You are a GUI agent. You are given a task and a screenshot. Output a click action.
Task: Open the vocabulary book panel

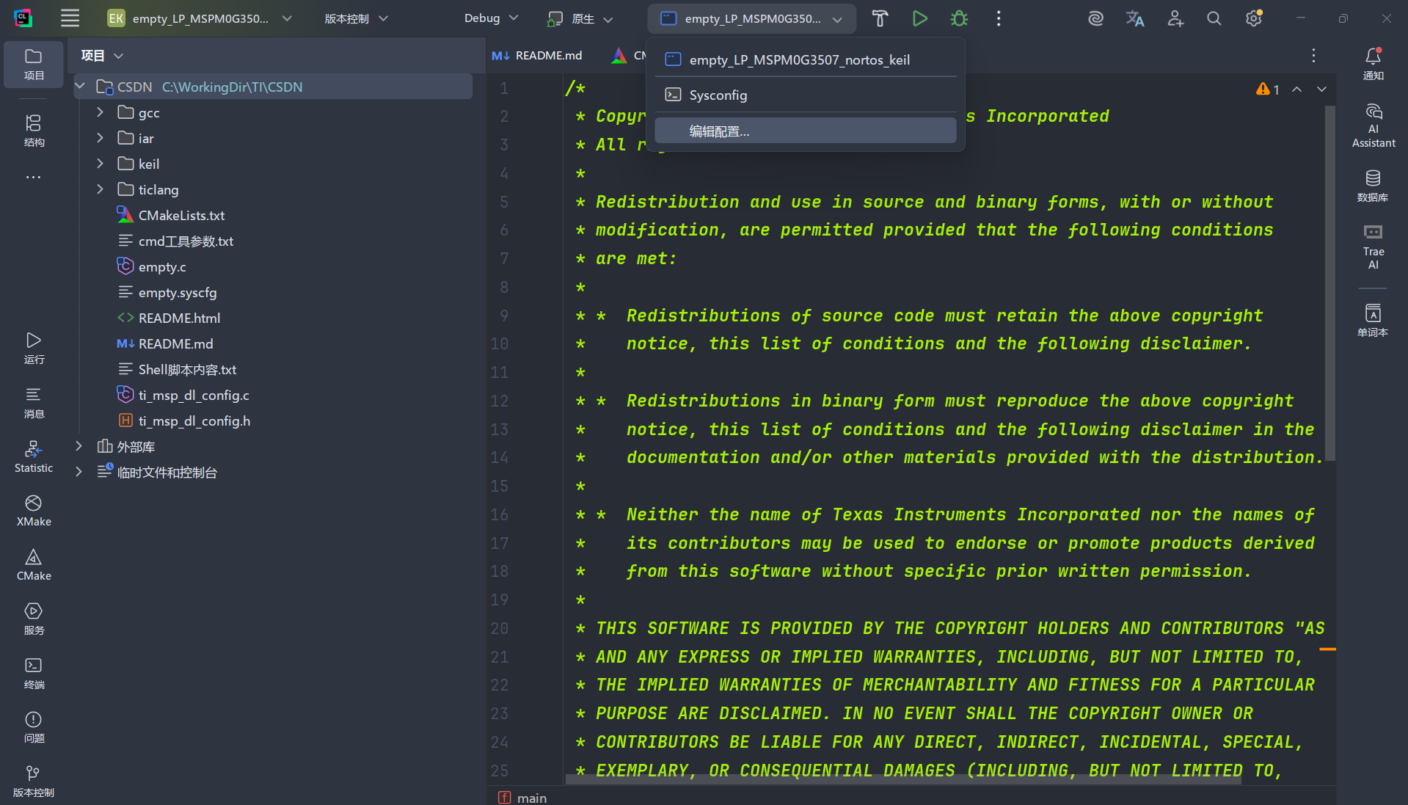pos(1373,320)
